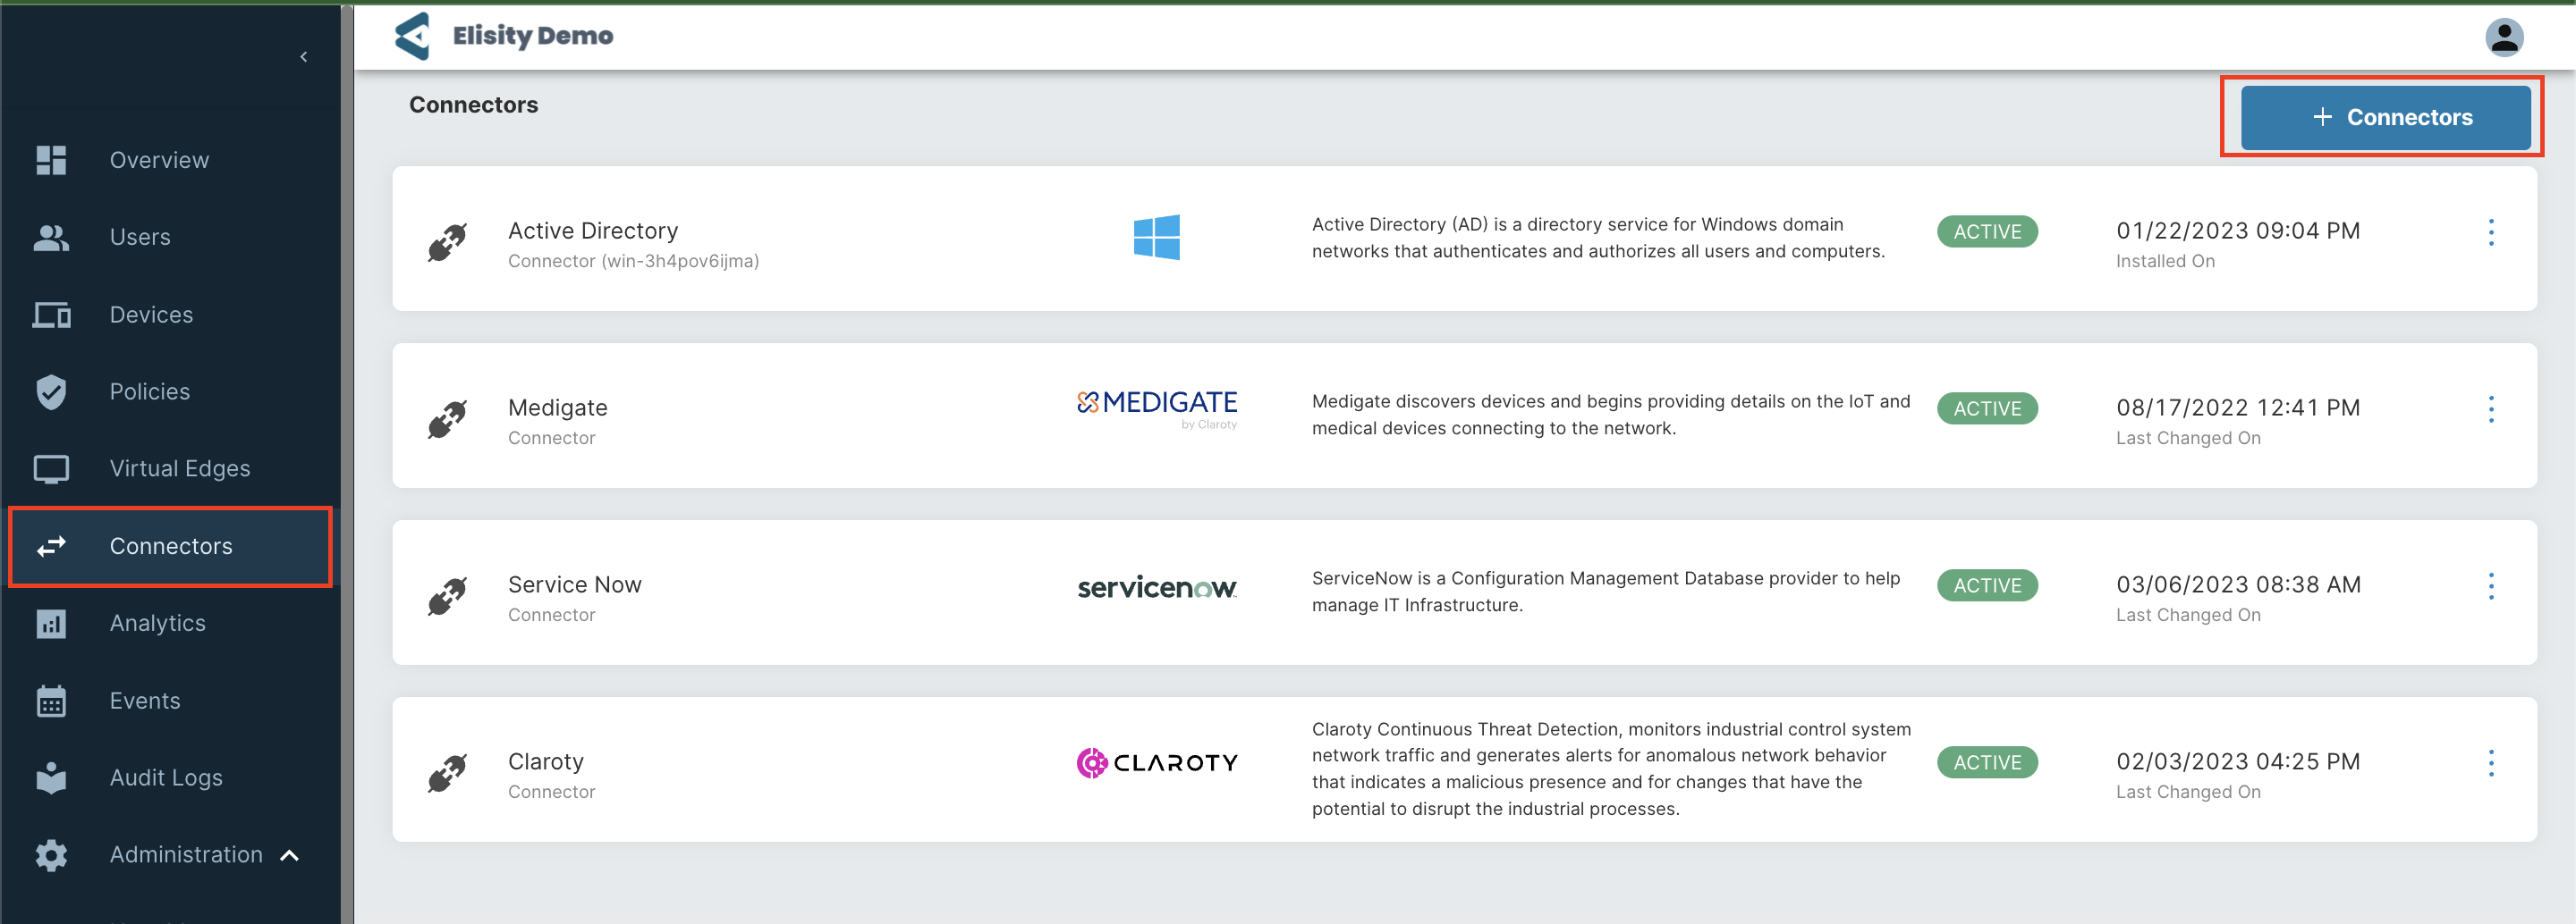Image resolution: width=2576 pixels, height=924 pixels.
Task: Click the Active Directory ACTIVE status badge
Action: coord(1986,231)
